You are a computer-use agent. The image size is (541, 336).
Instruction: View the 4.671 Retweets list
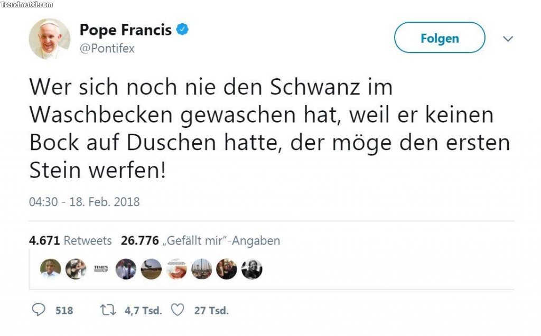click(70, 241)
